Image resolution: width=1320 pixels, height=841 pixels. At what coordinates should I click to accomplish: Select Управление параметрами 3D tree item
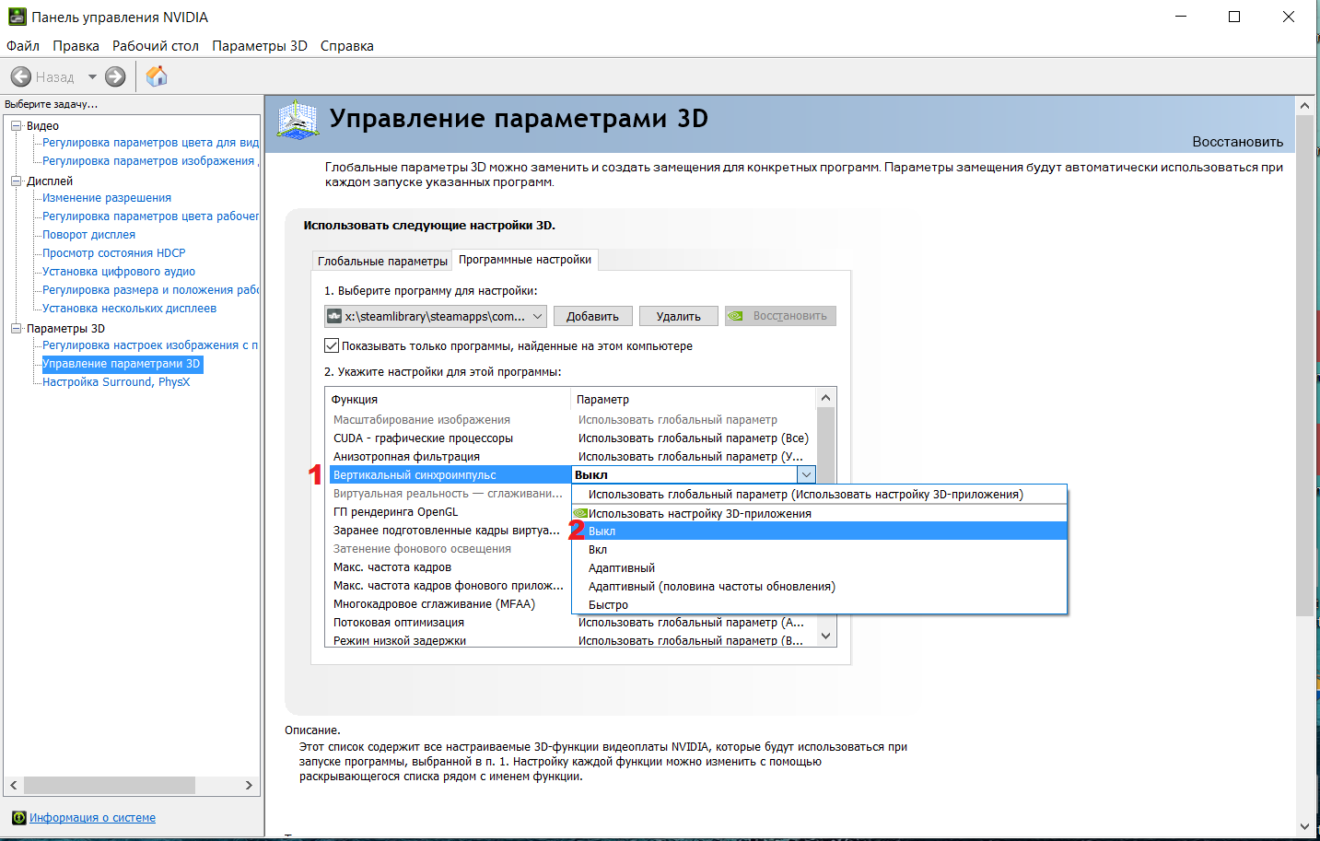[122, 364]
